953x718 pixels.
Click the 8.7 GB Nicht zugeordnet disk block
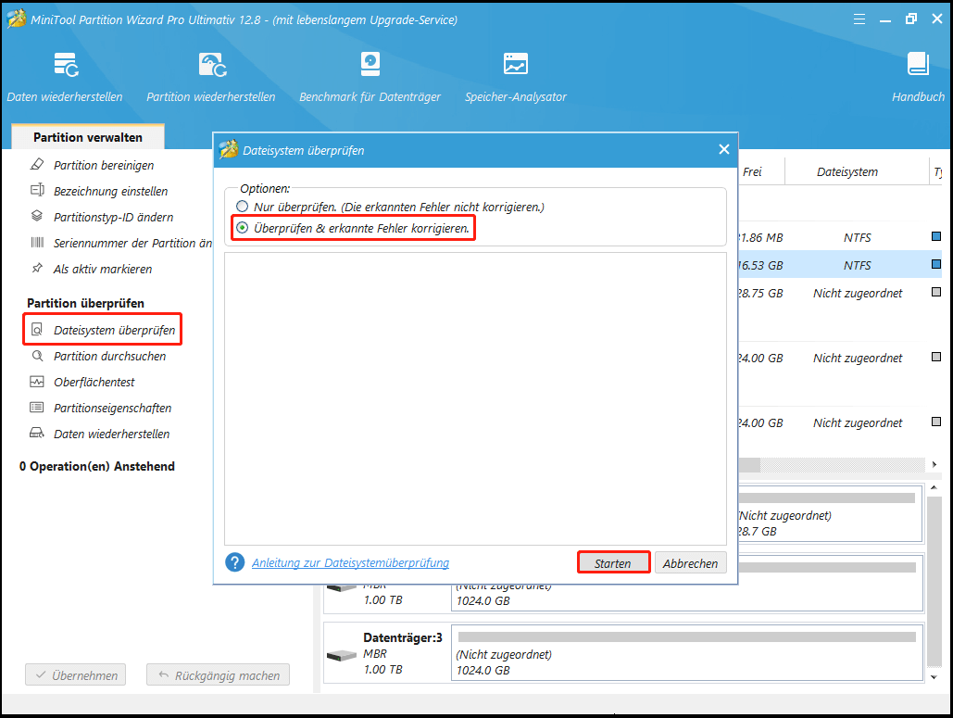pyautogui.click(x=830, y=514)
